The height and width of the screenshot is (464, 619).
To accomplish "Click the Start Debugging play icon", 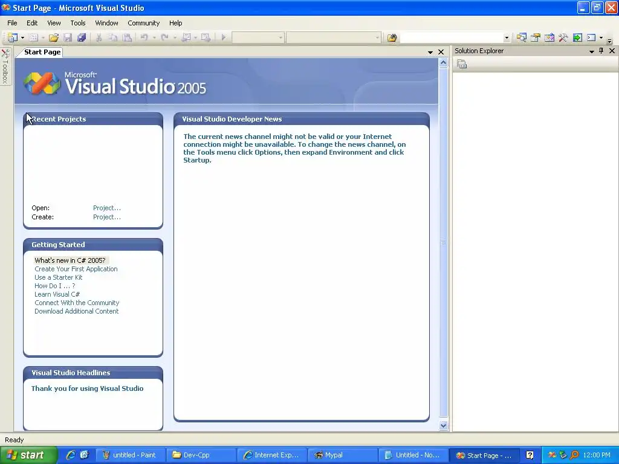I will (224, 37).
